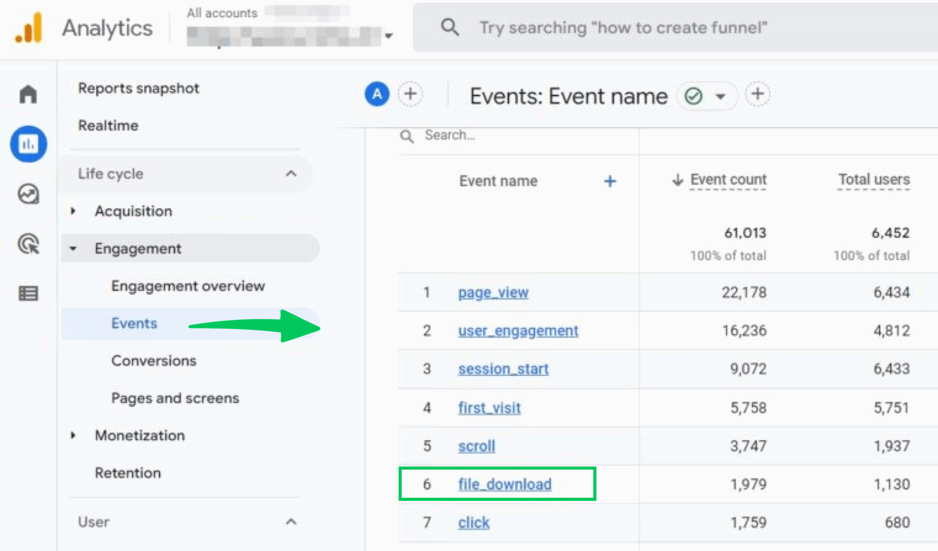This screenshot has height=551, width=938.
Task: Collapse the Life cycle section
Action: click(292, 174)
